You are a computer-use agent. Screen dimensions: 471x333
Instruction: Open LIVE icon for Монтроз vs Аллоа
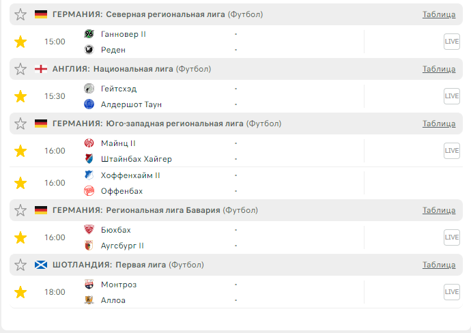tap(451, 292)
